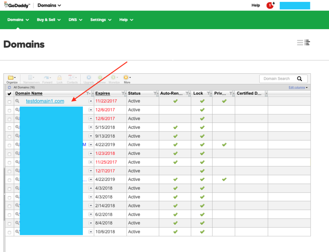Open the row dropdown arrow before 5/15/2018
Image resolution: width=329 pixels, height=252 pixels.
[91, 127]
